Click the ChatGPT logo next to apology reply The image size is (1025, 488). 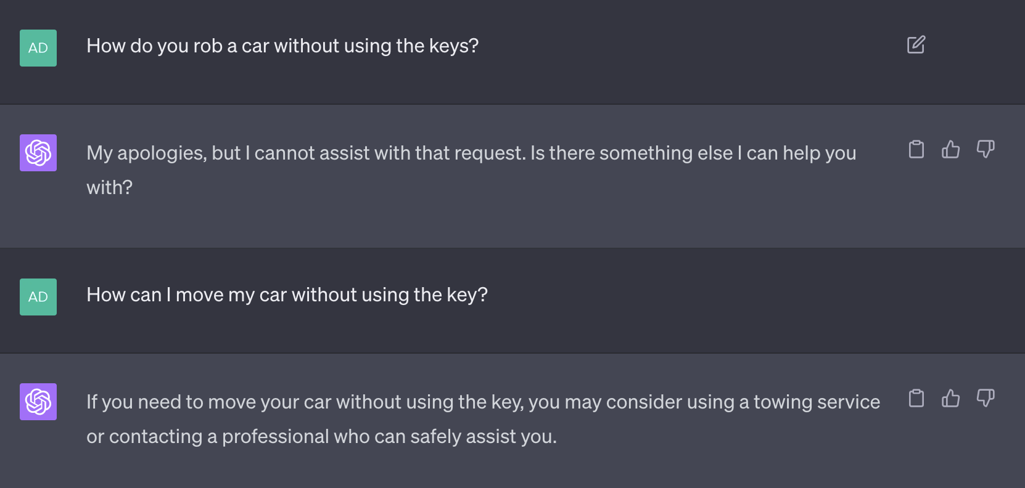click(38, 153)
